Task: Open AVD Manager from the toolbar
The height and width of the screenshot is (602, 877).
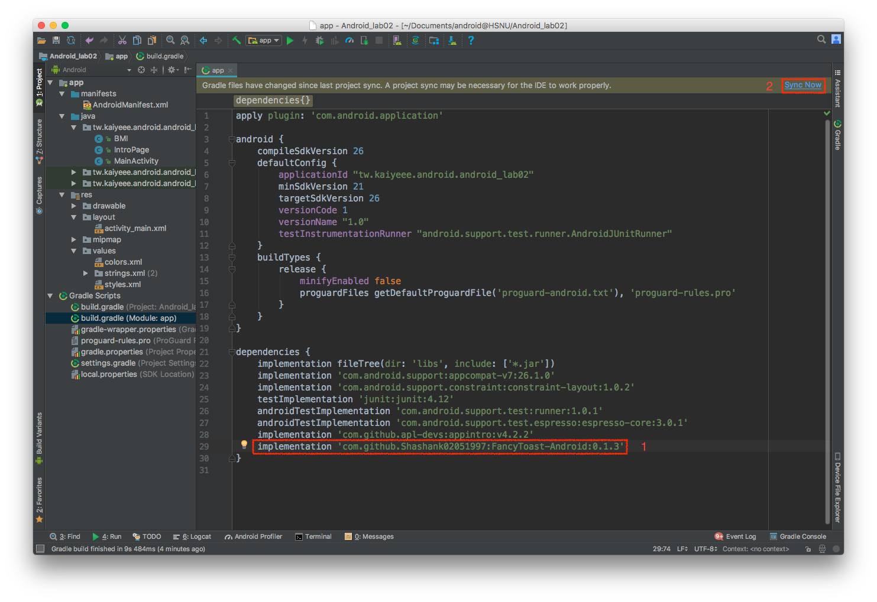Action: click(397, 40)
